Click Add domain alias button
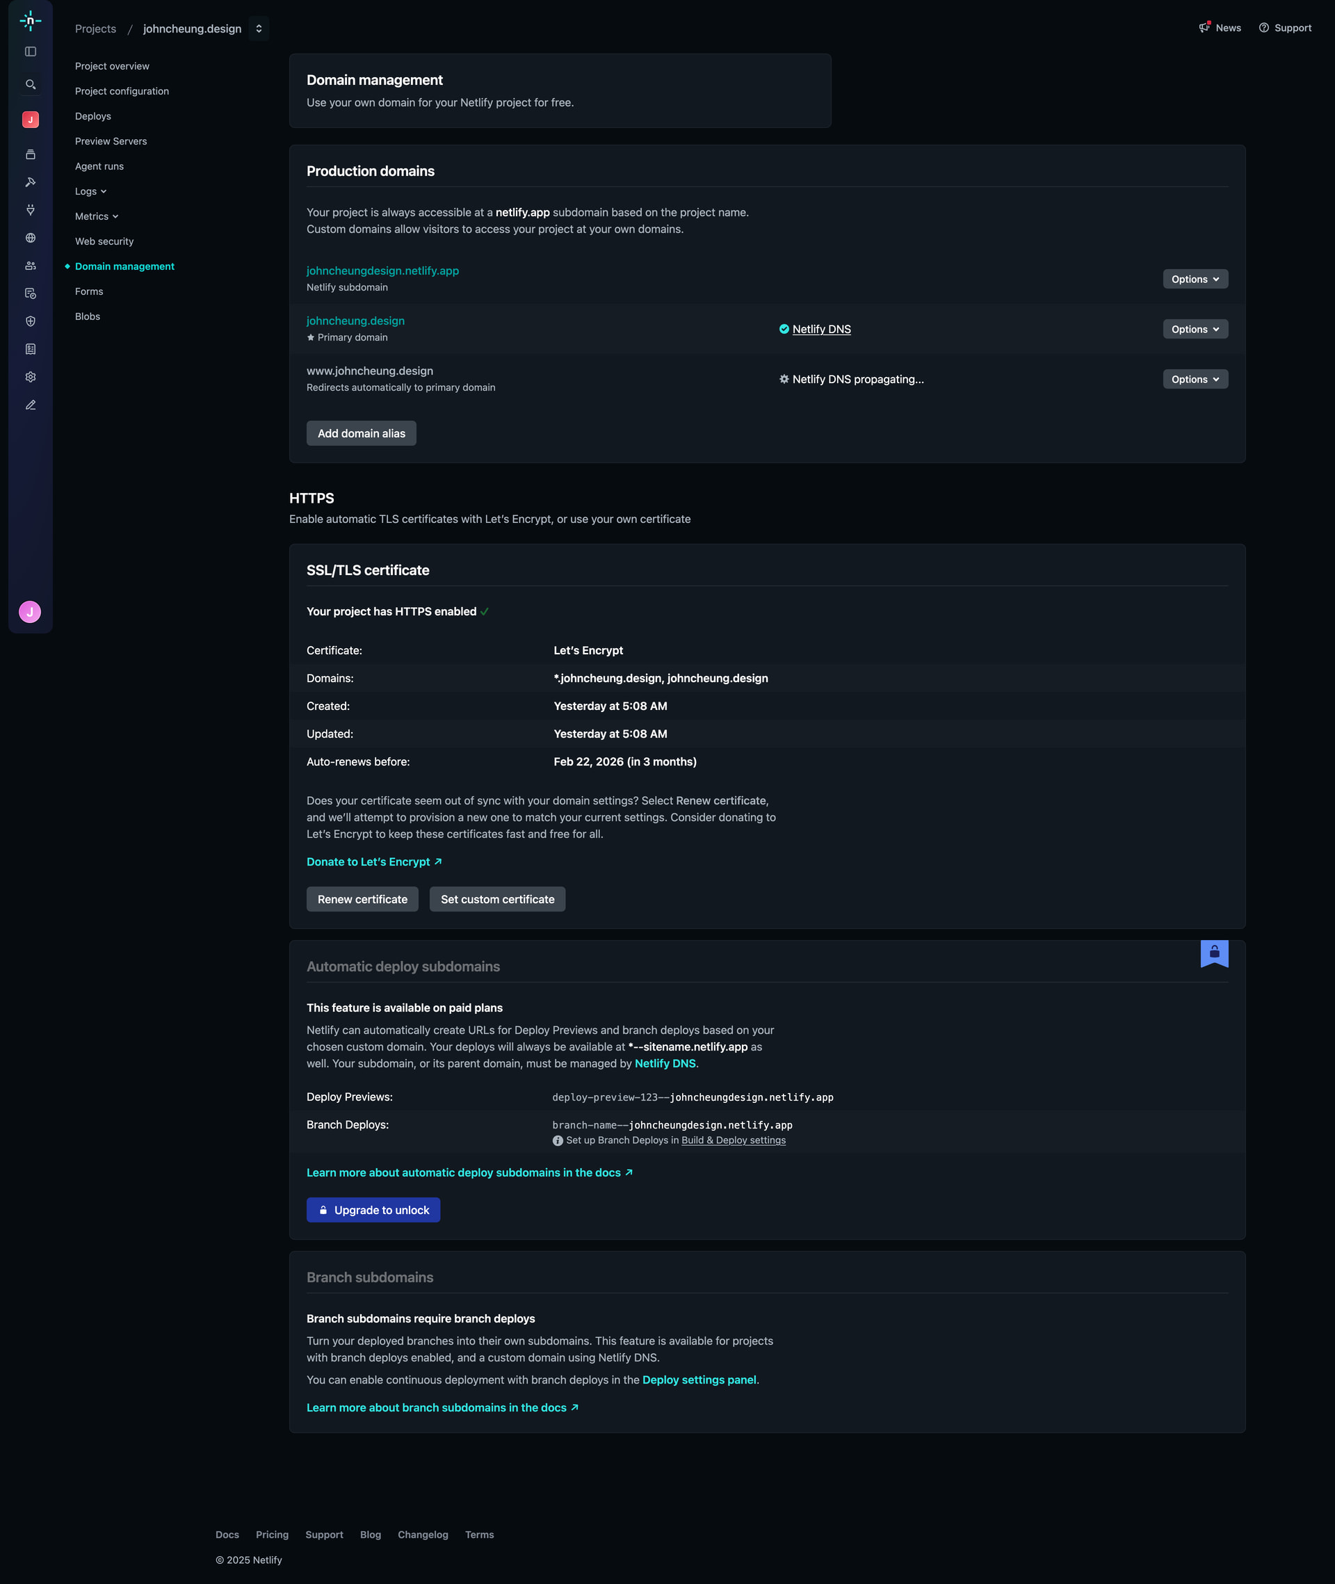The height and width of the screenshot is (1584, 1335). [x=361, y=434]
